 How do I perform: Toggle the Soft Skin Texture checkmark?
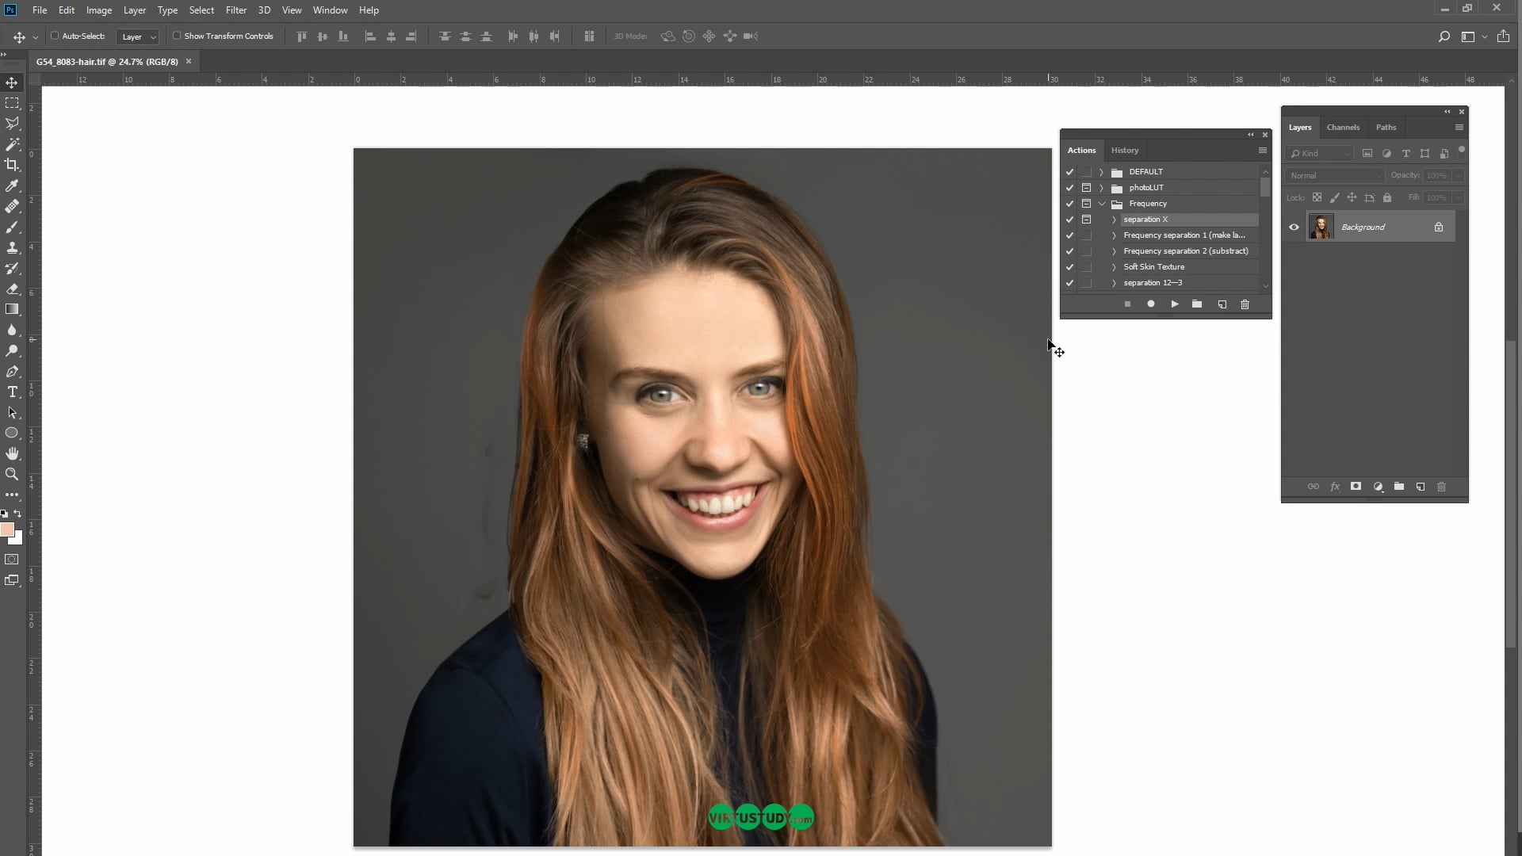(1069, 267)
